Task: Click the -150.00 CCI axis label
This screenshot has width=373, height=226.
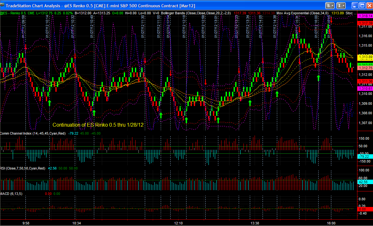Action: [364, 161]
